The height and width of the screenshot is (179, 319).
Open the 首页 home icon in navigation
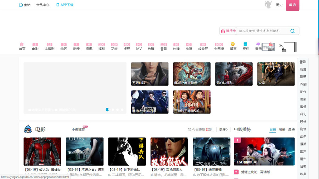(x=22, y=45)
